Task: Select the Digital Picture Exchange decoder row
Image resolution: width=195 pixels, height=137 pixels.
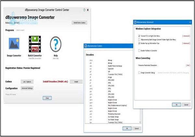Action: [106, 66]
